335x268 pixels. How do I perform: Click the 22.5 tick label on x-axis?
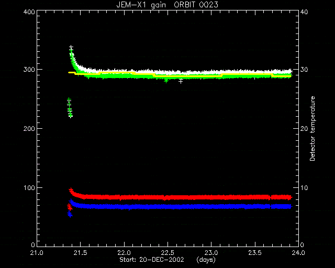coord(167,253)
